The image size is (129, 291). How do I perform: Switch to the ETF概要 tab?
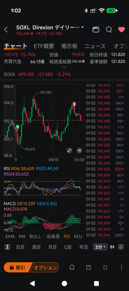pyautogui.click(x=44, y=46)
